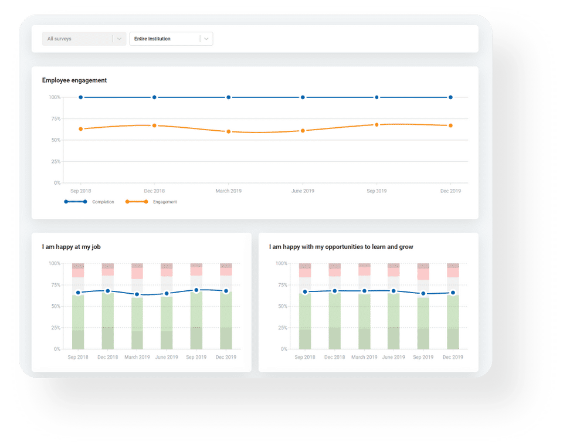Screen dimensions: 563x448
Task: Click Dec 2018 bar in learn and grow chart
Action: (x=335, y=306)
